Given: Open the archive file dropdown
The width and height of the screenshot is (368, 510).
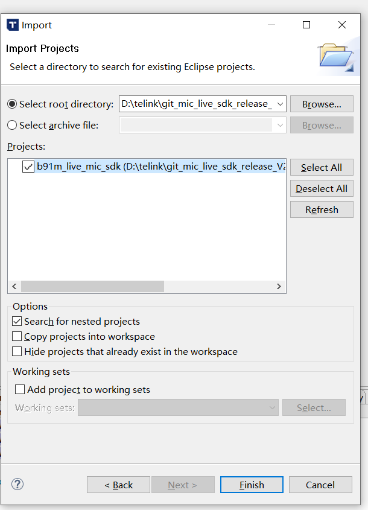Looking at the screenshot, I should pos(280,125).
